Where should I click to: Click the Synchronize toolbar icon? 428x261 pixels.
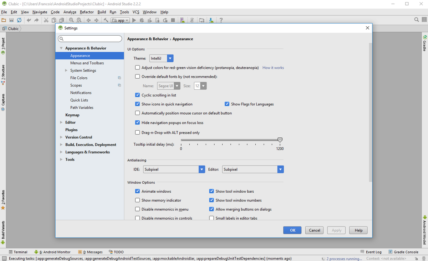pyautogui.click(x=19, y=20)
